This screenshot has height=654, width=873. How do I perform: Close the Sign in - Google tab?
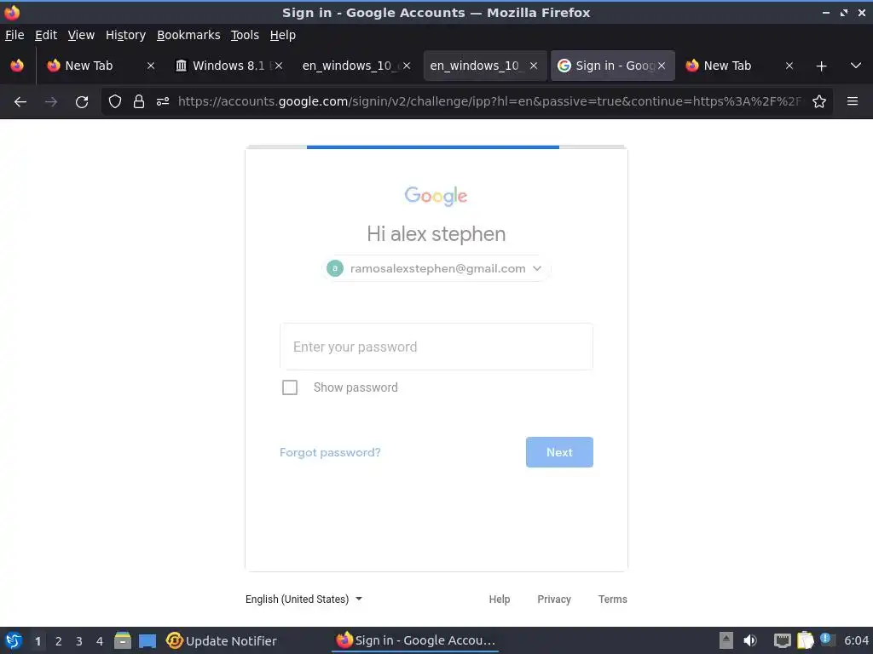coord(662,66)
